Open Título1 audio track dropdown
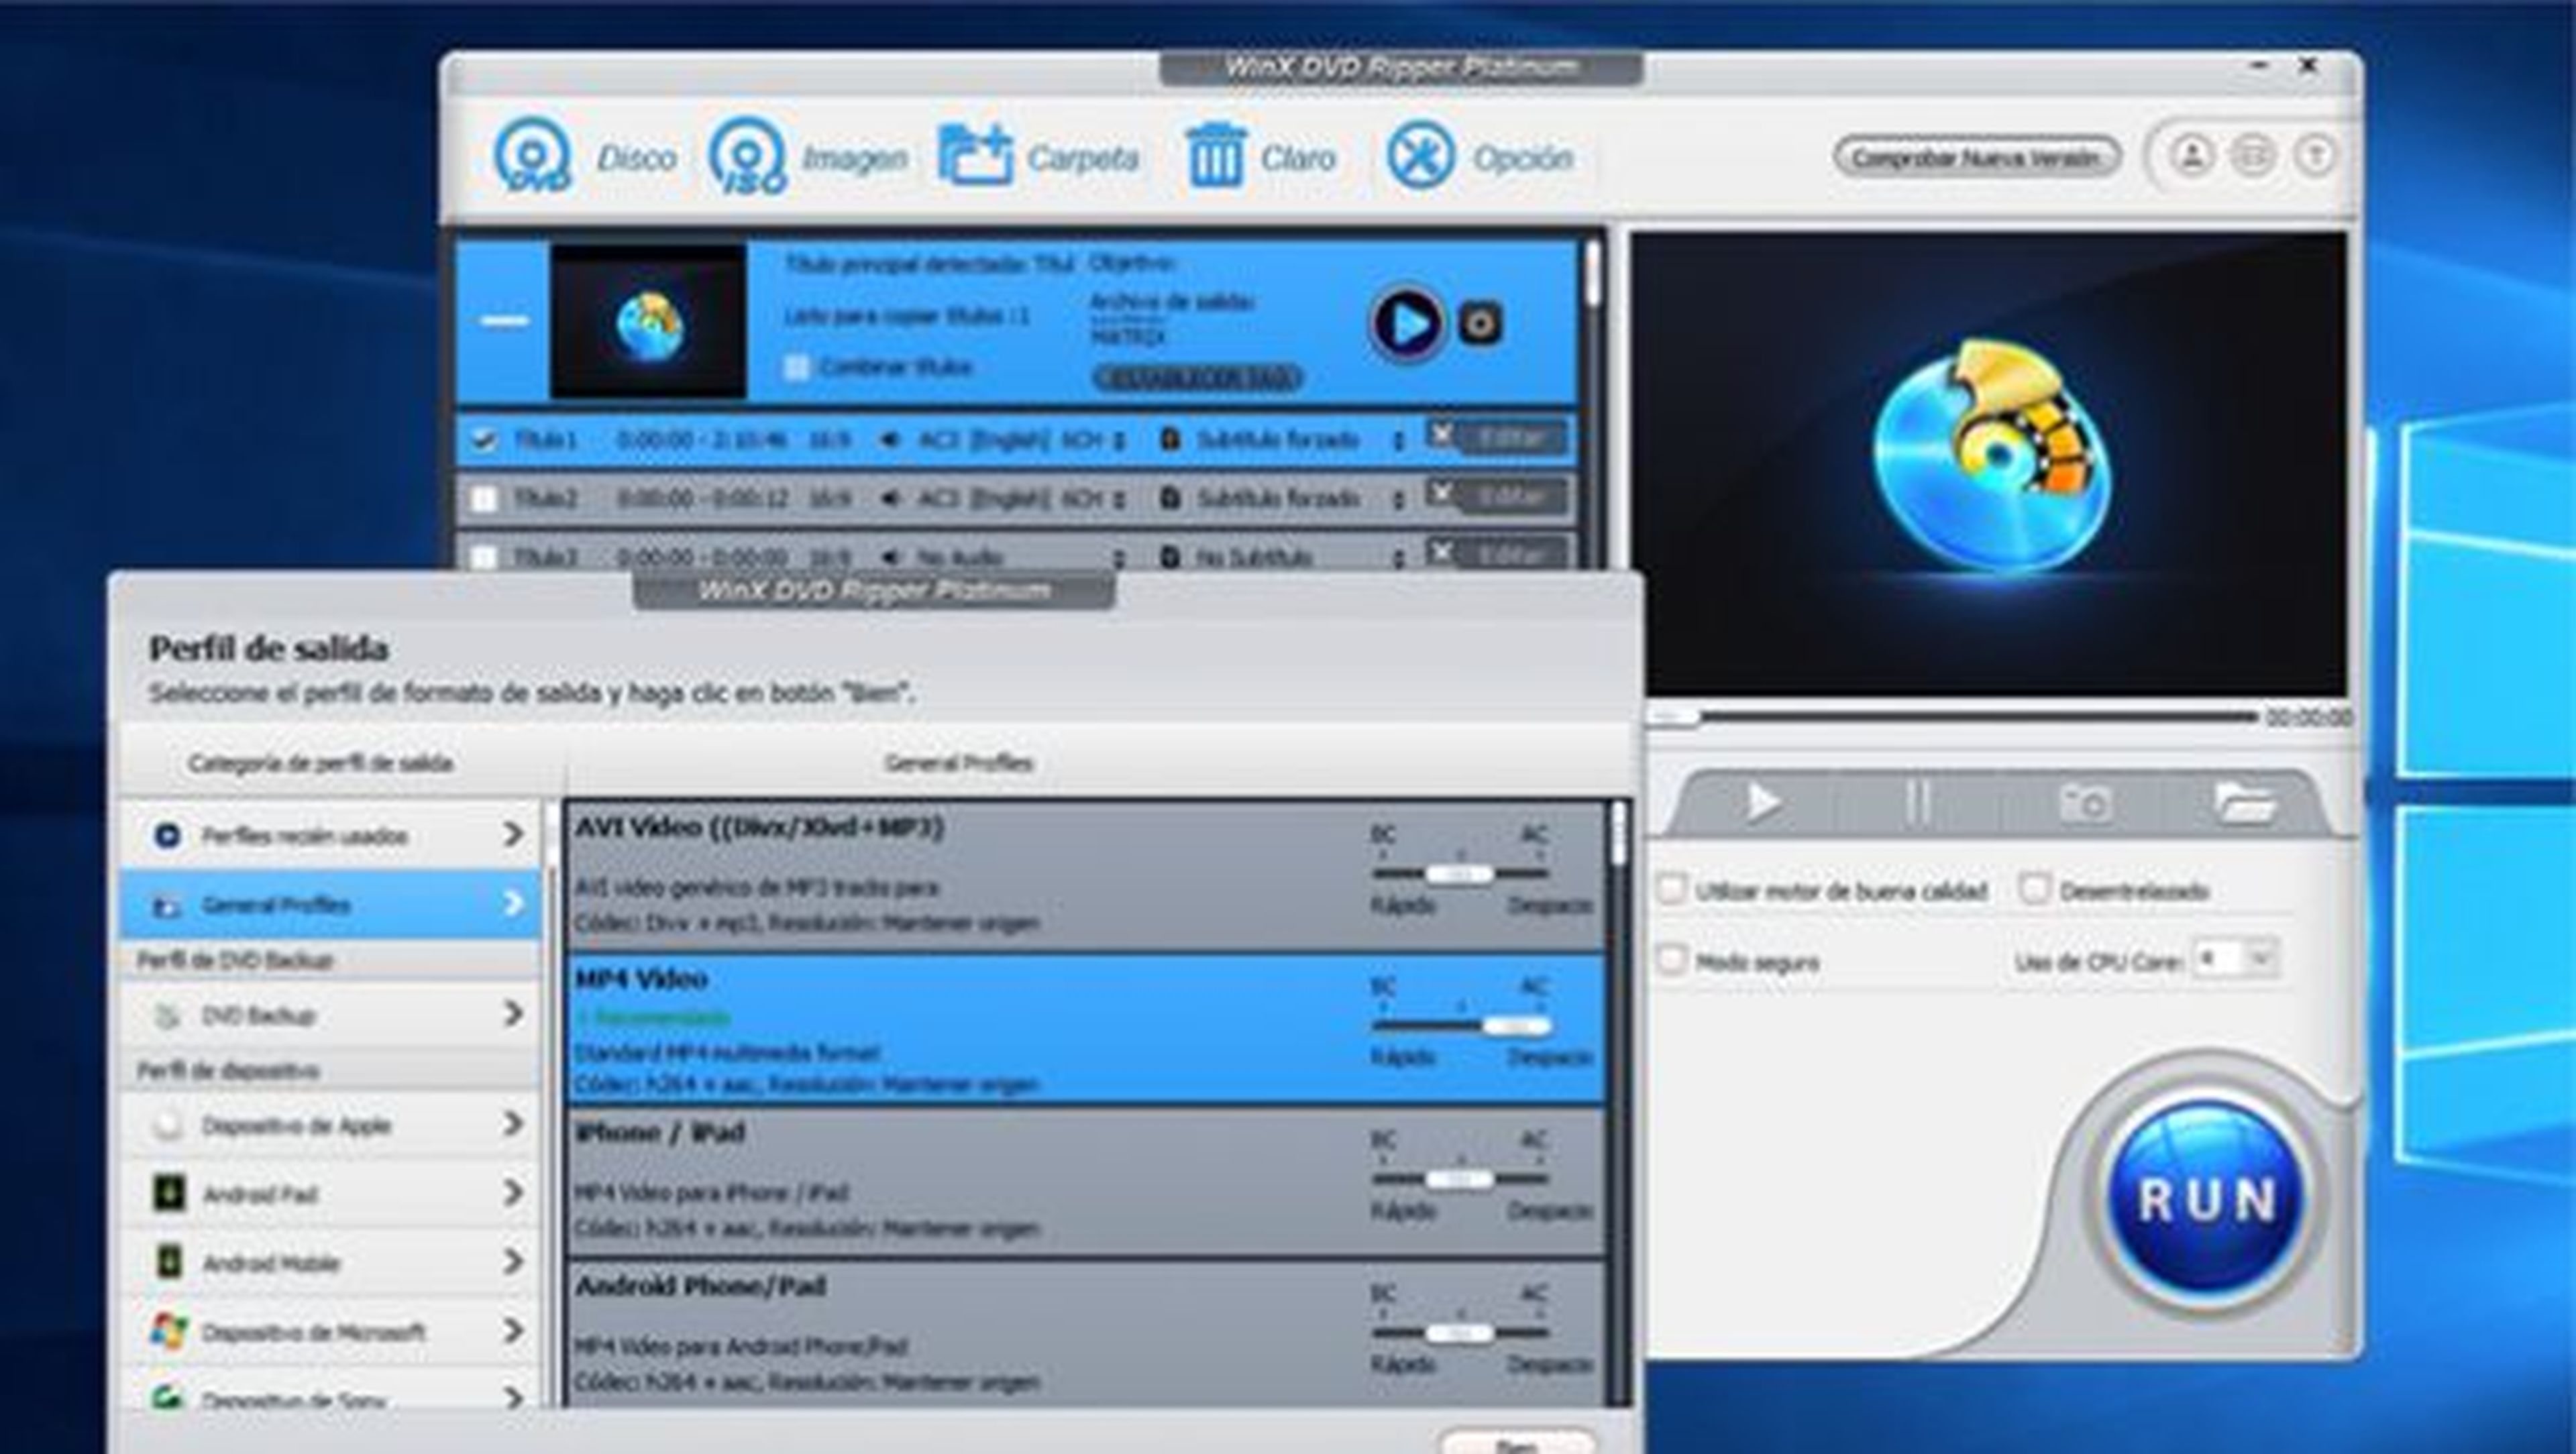Screen dimensions: 2576x1454 pos(1118,441)
